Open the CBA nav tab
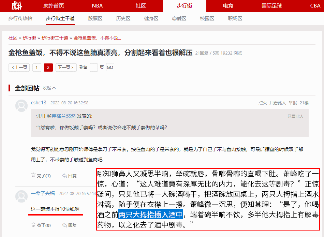Viewport: 324px width, 237px height. [x=315, y=6]
